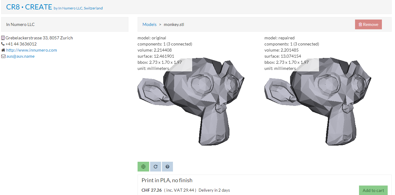
Task: Remove the monkey.stl model
Action: click(368, 24)
